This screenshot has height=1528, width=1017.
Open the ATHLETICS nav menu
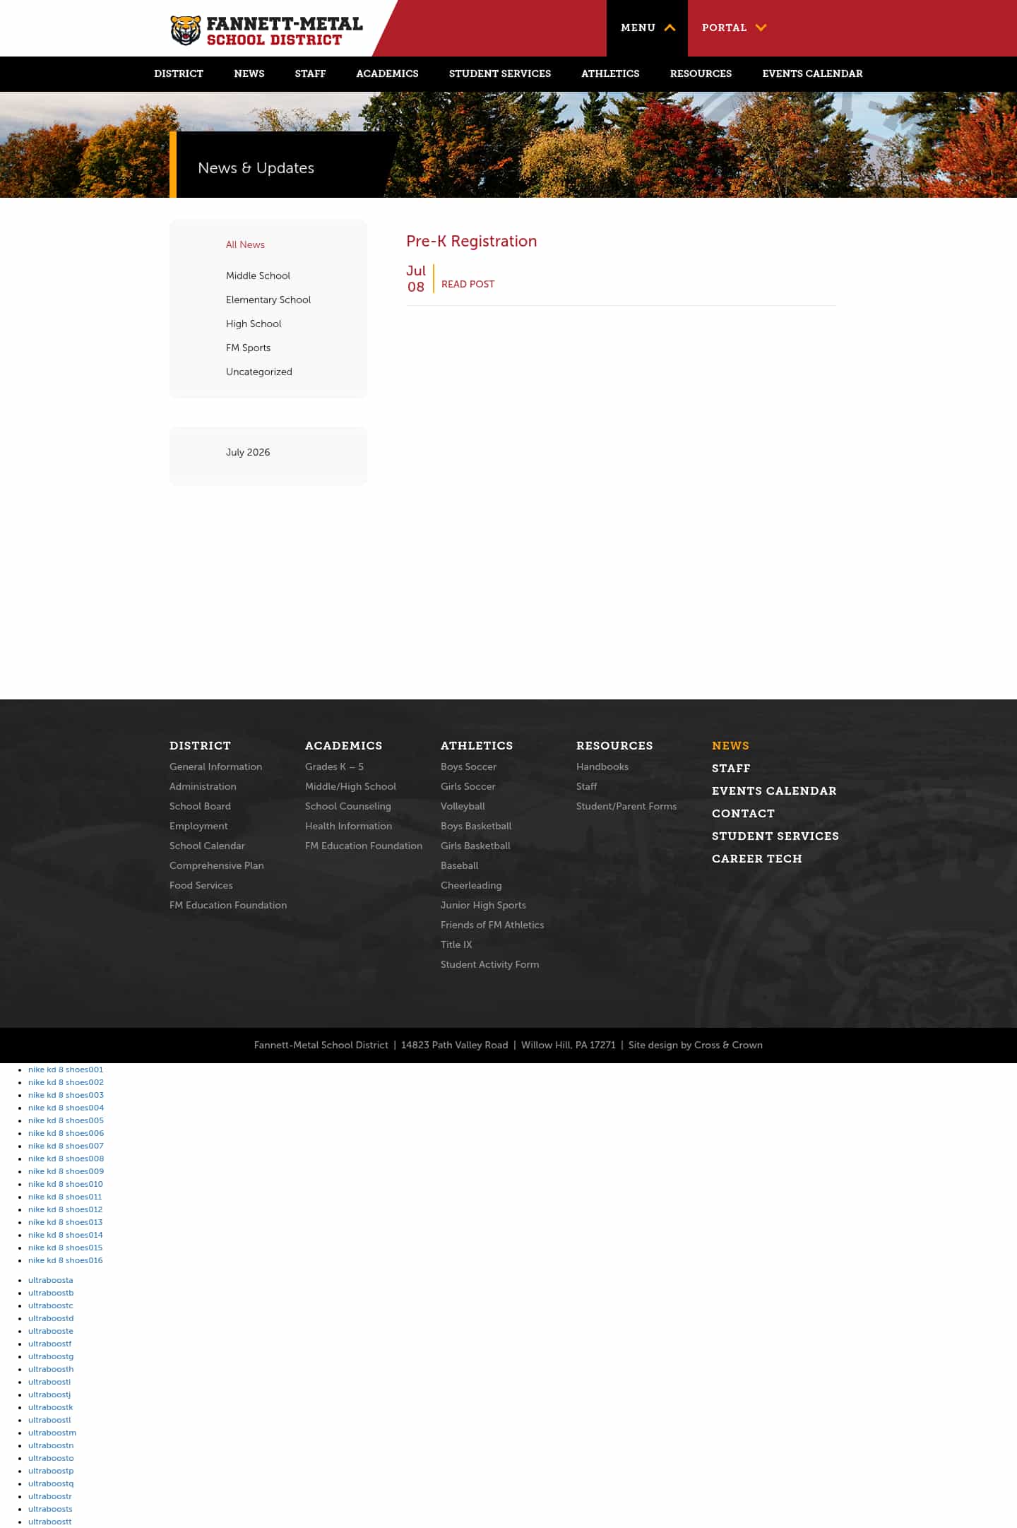pos(610,73)
